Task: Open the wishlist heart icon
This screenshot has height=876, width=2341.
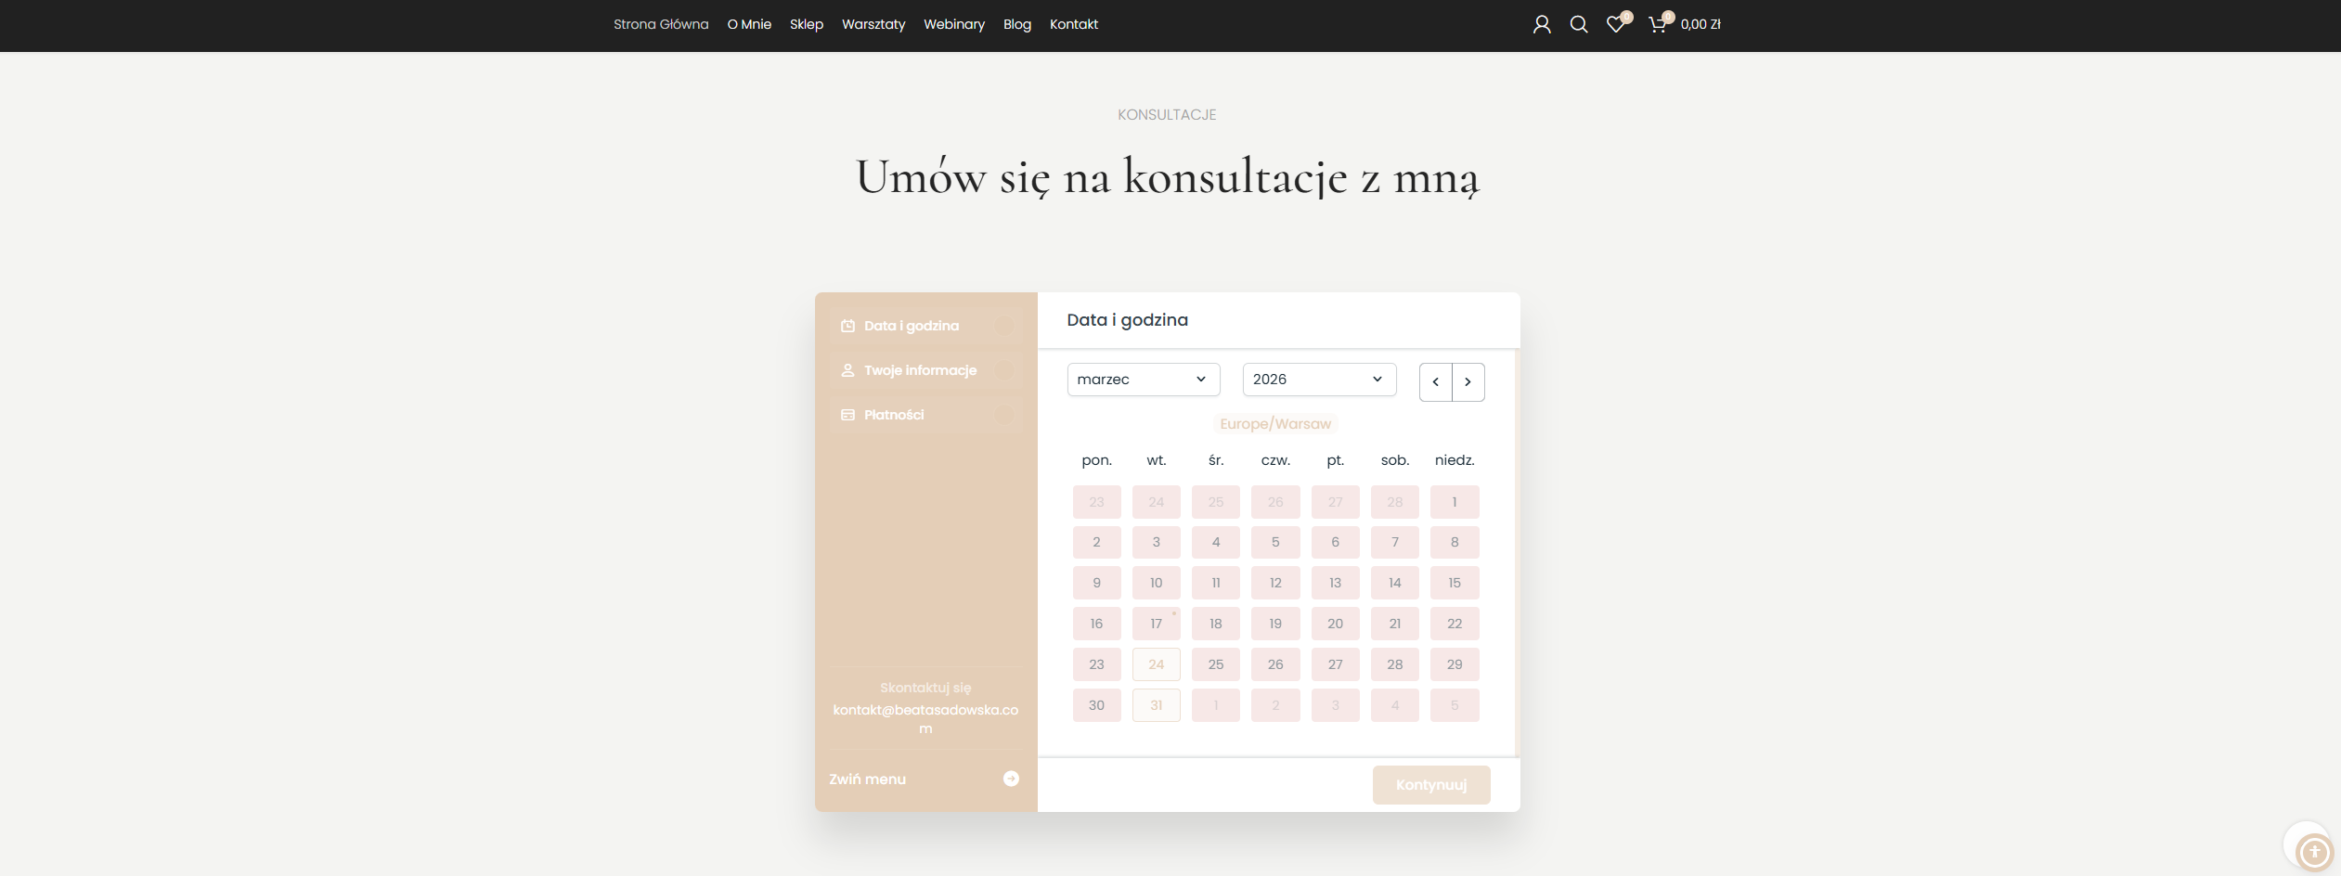Action: pyautogui.click(x=1616, y=25)
